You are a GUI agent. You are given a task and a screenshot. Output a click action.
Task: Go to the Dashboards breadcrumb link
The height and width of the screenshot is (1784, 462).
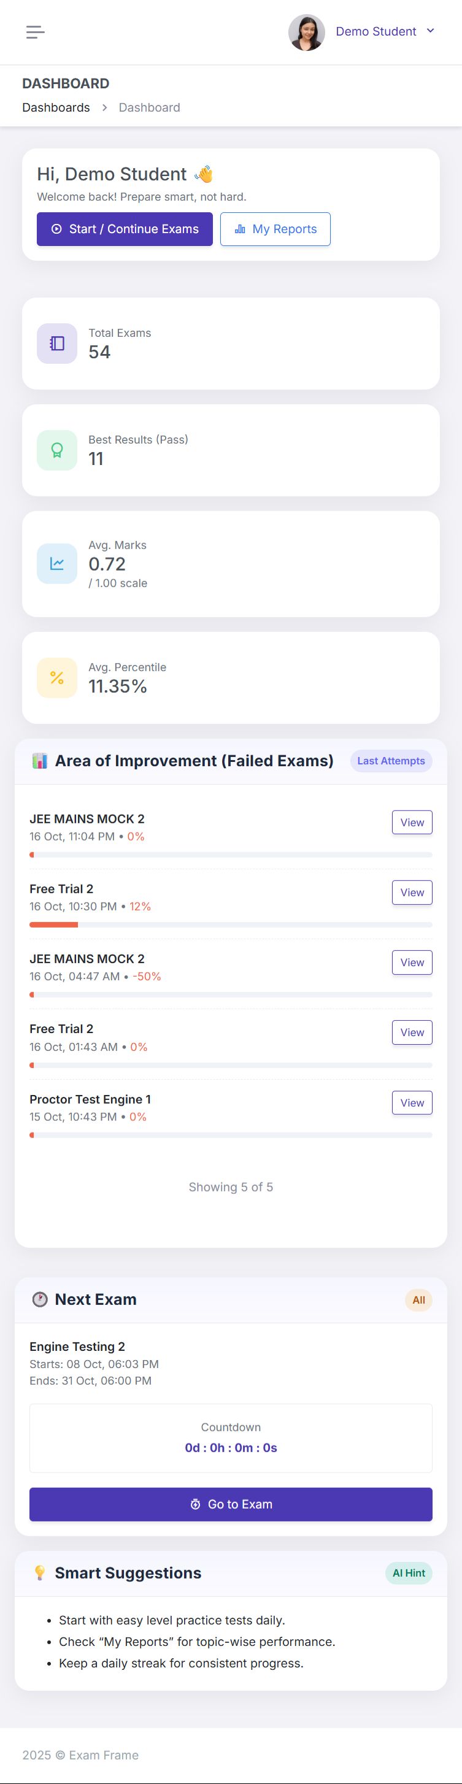[56, 107]
